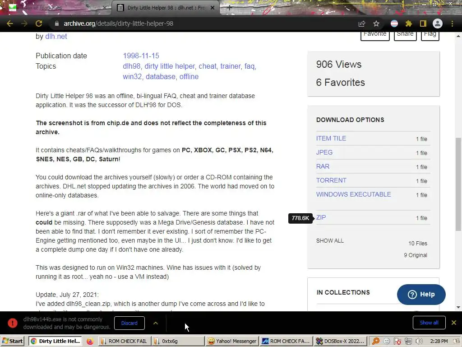Open the cheat topic link
The image size is (462, 347).
tap(208, 66)
